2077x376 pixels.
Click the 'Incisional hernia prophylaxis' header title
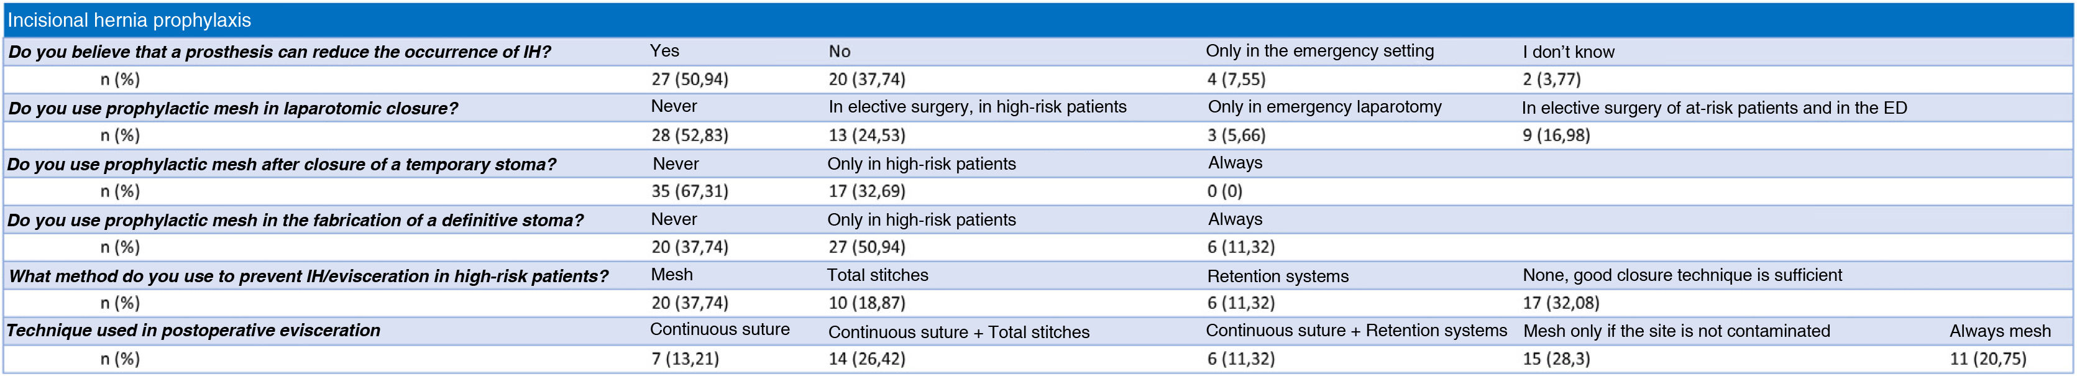(x=129, y=20)
